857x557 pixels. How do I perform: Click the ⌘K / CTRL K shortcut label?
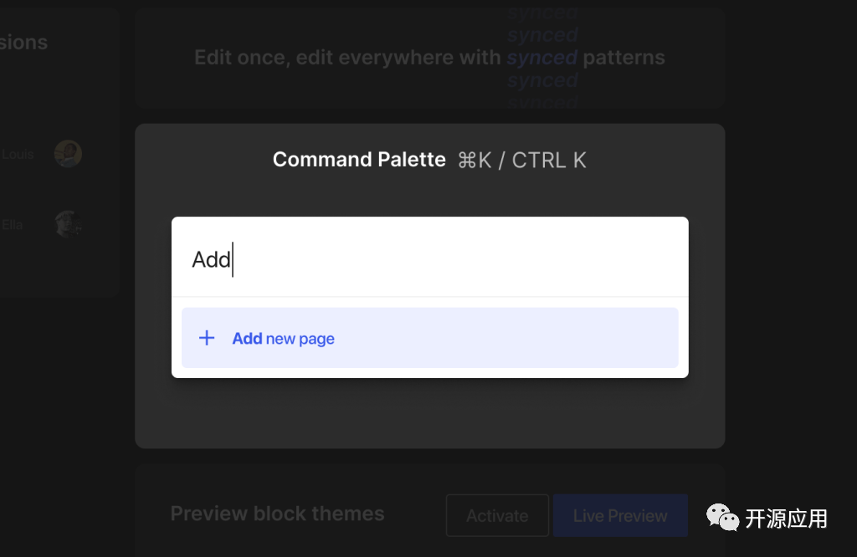522,161
